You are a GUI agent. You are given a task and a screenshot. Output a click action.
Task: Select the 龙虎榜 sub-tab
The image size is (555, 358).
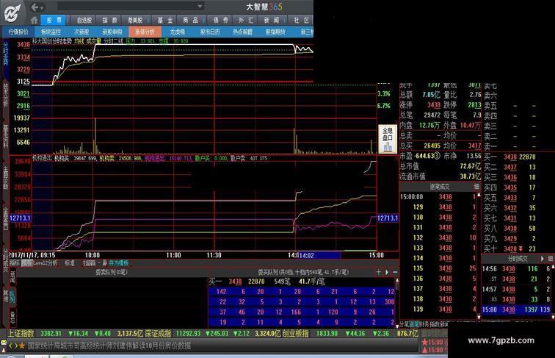pos(178,32)
